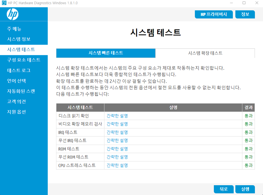Click the 뒤로 button
Viewport: 263px width, 195px height.
(224, 189)
